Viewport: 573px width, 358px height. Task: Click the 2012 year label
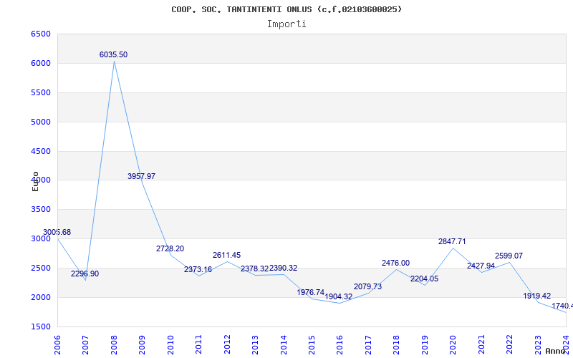pyautogui.click(x=227, y=344)
